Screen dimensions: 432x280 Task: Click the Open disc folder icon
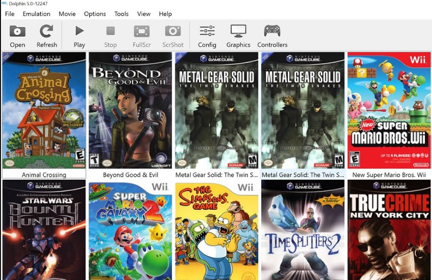pos(17,32)
